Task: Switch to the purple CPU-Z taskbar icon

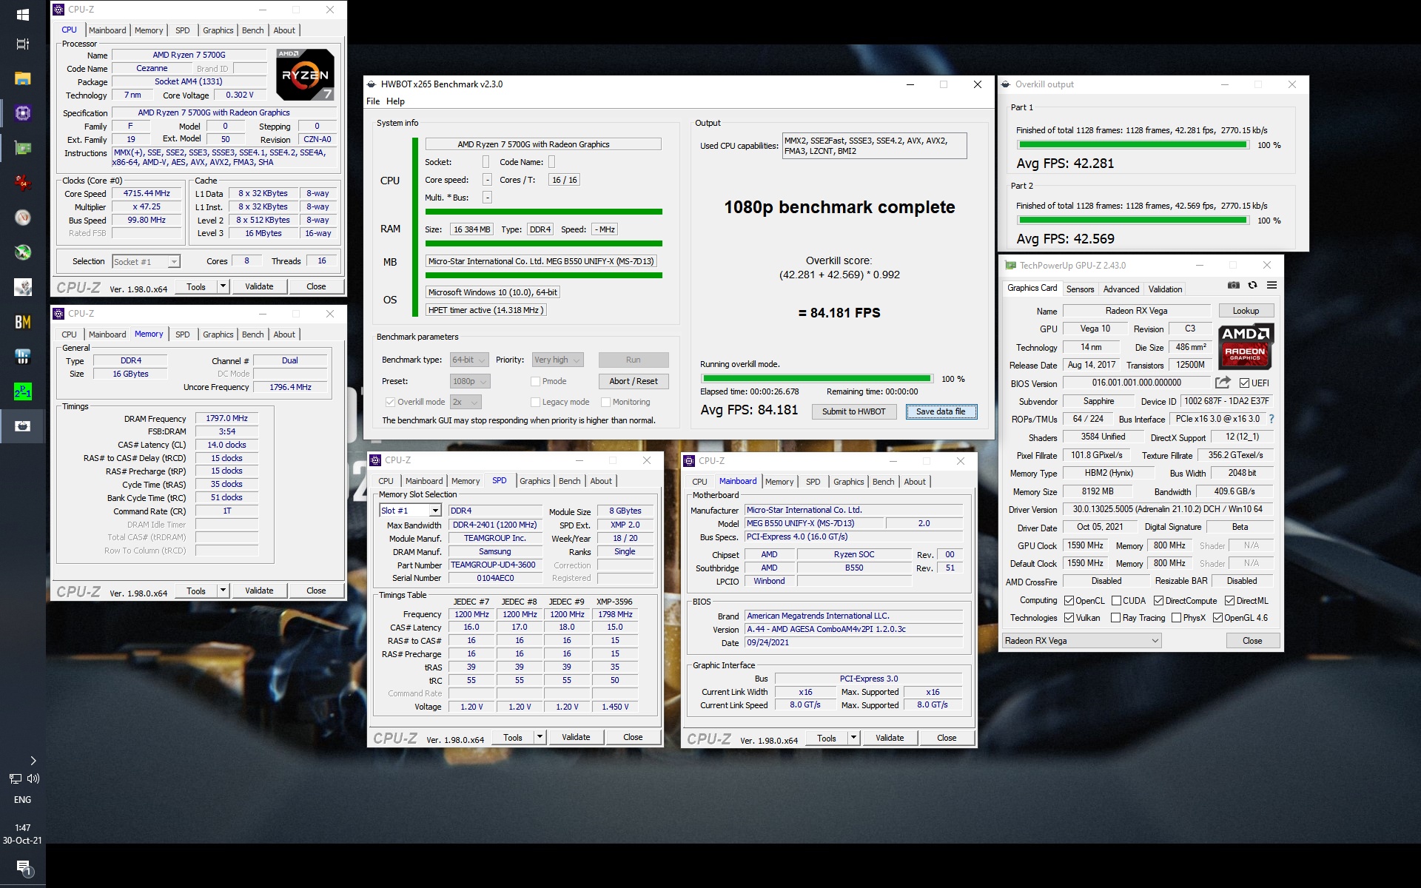Action: (22, 113)
